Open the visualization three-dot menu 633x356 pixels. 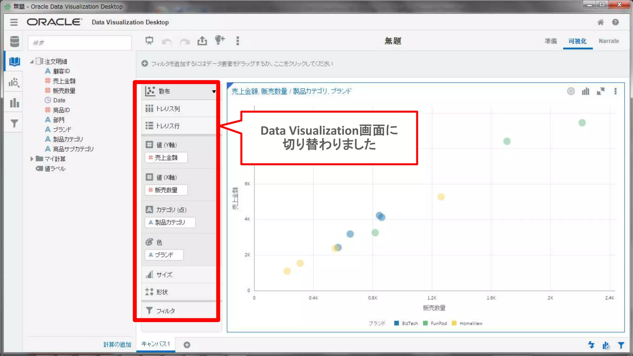[x=615, y=91]
